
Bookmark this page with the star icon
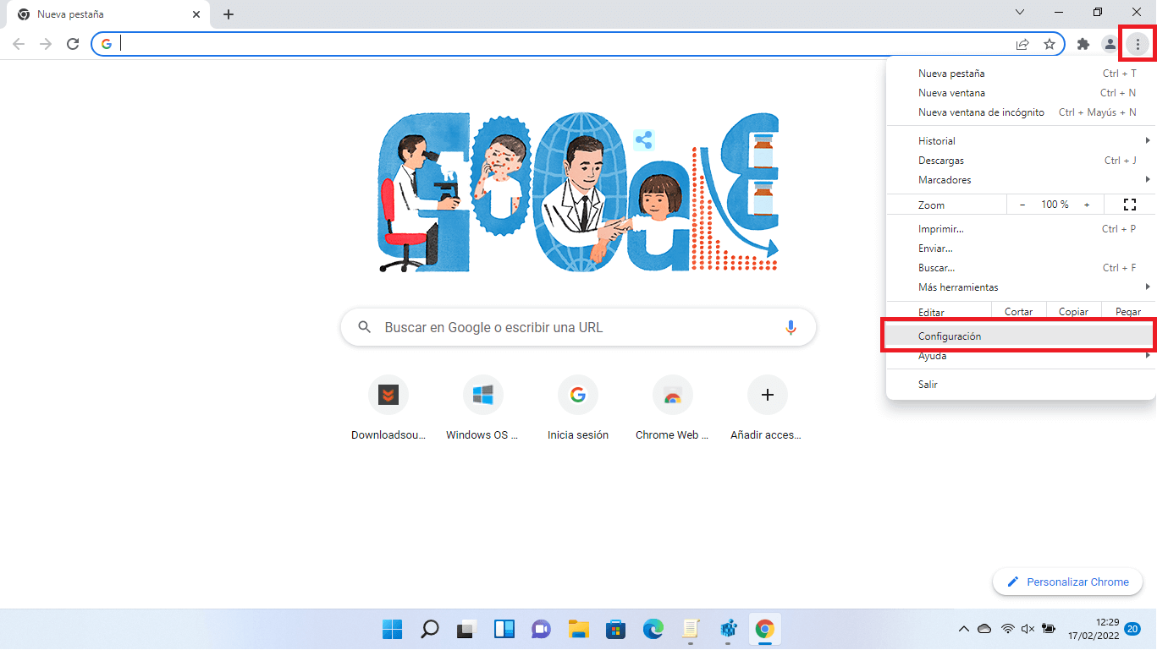click(x=1050, y=44)
